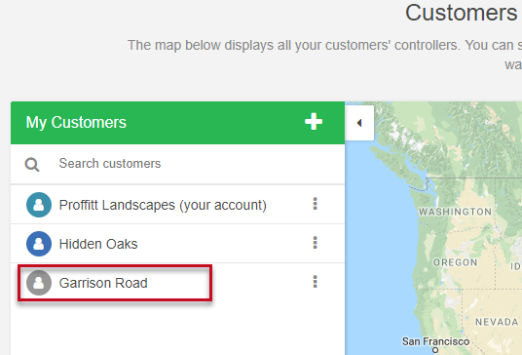Click the Customers page heading
The width and height of the screenshot is (522, 355).
(462, 13)
